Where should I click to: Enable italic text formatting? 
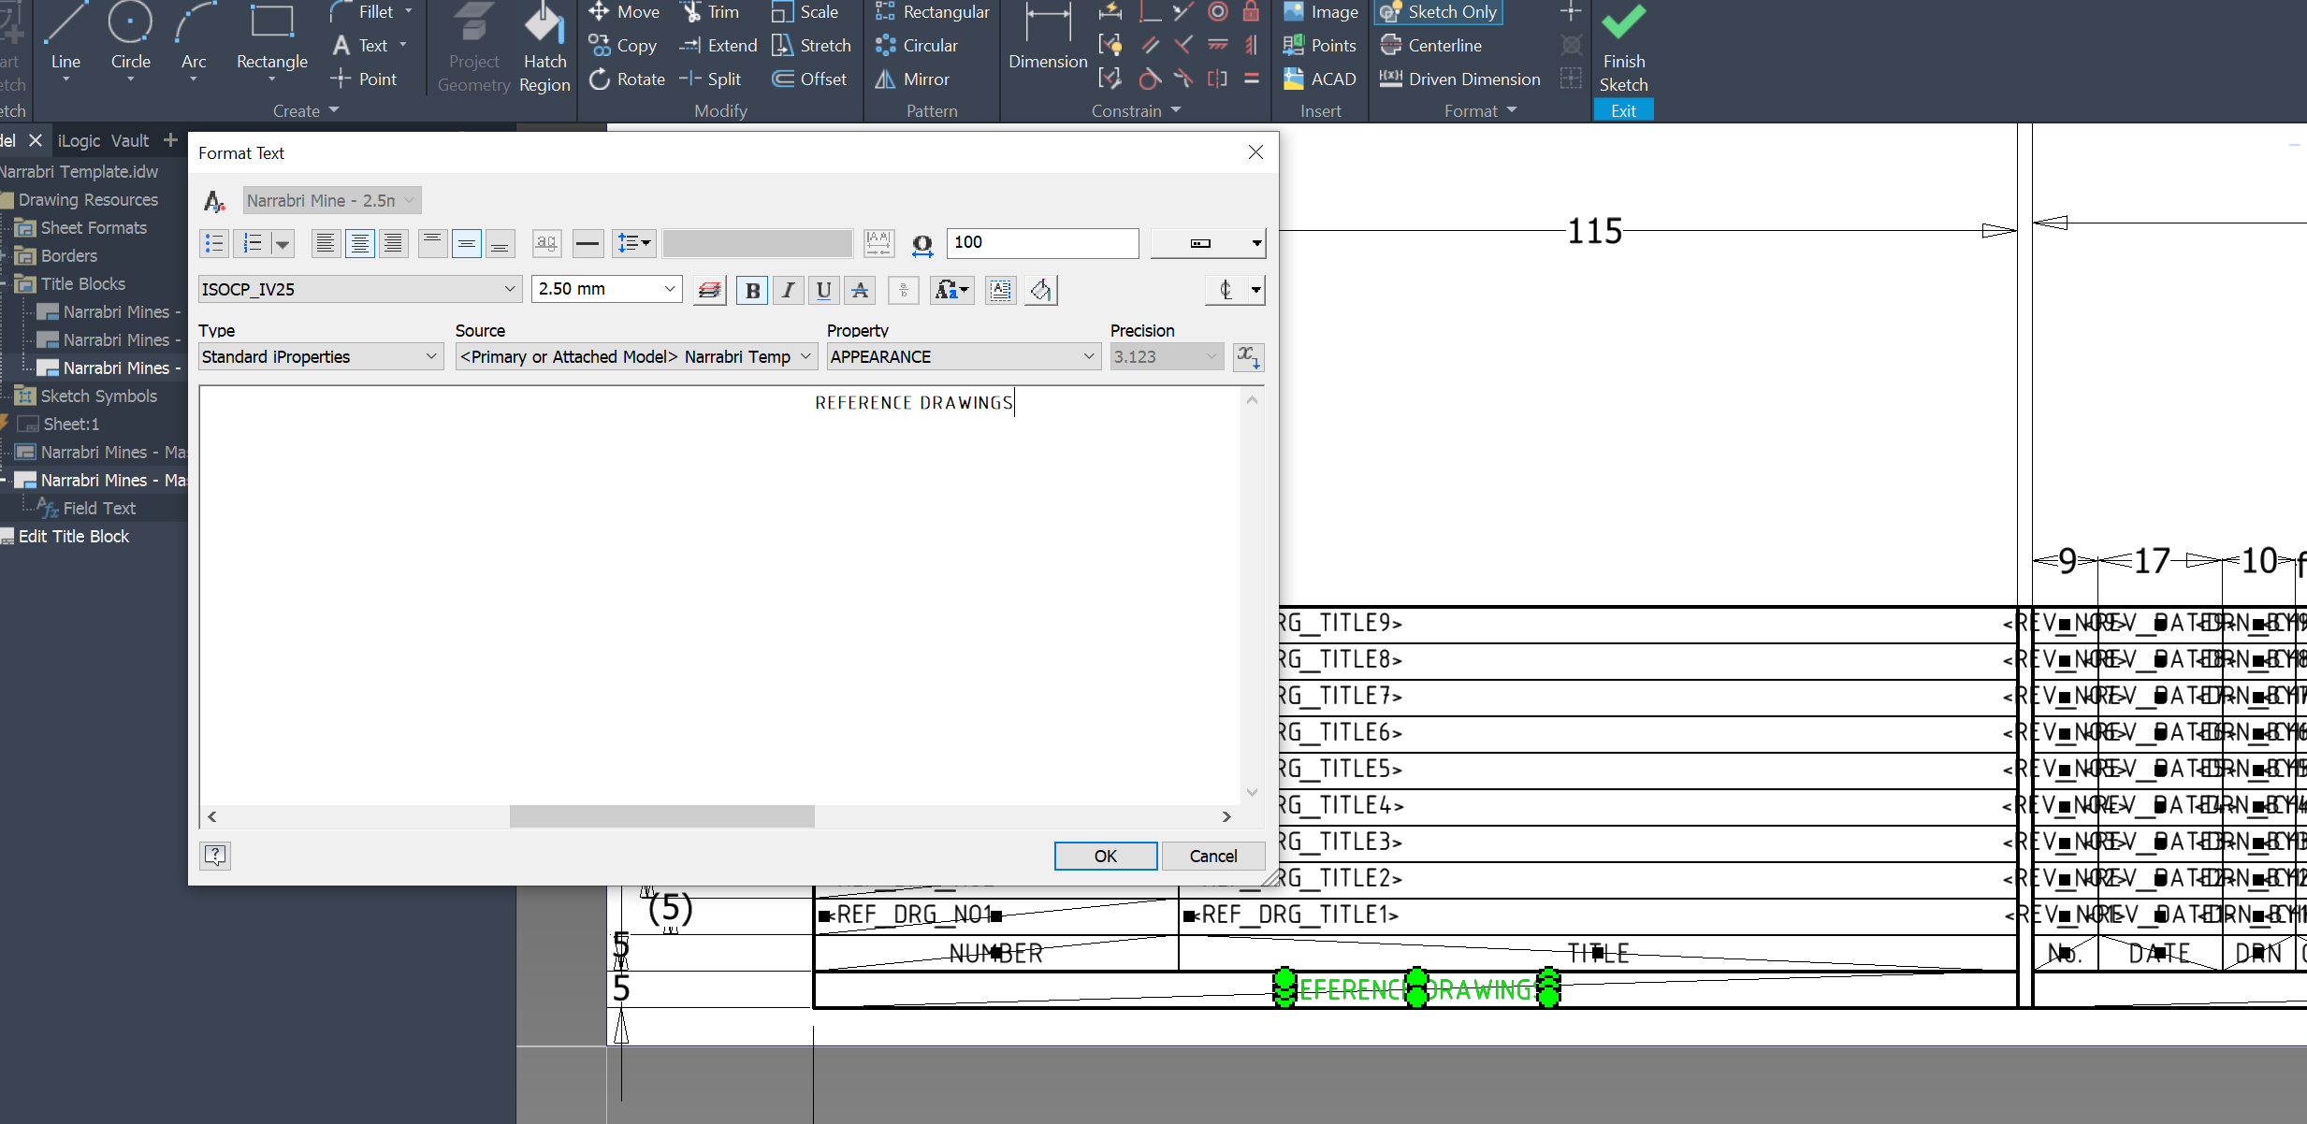(x=787, y=290)
